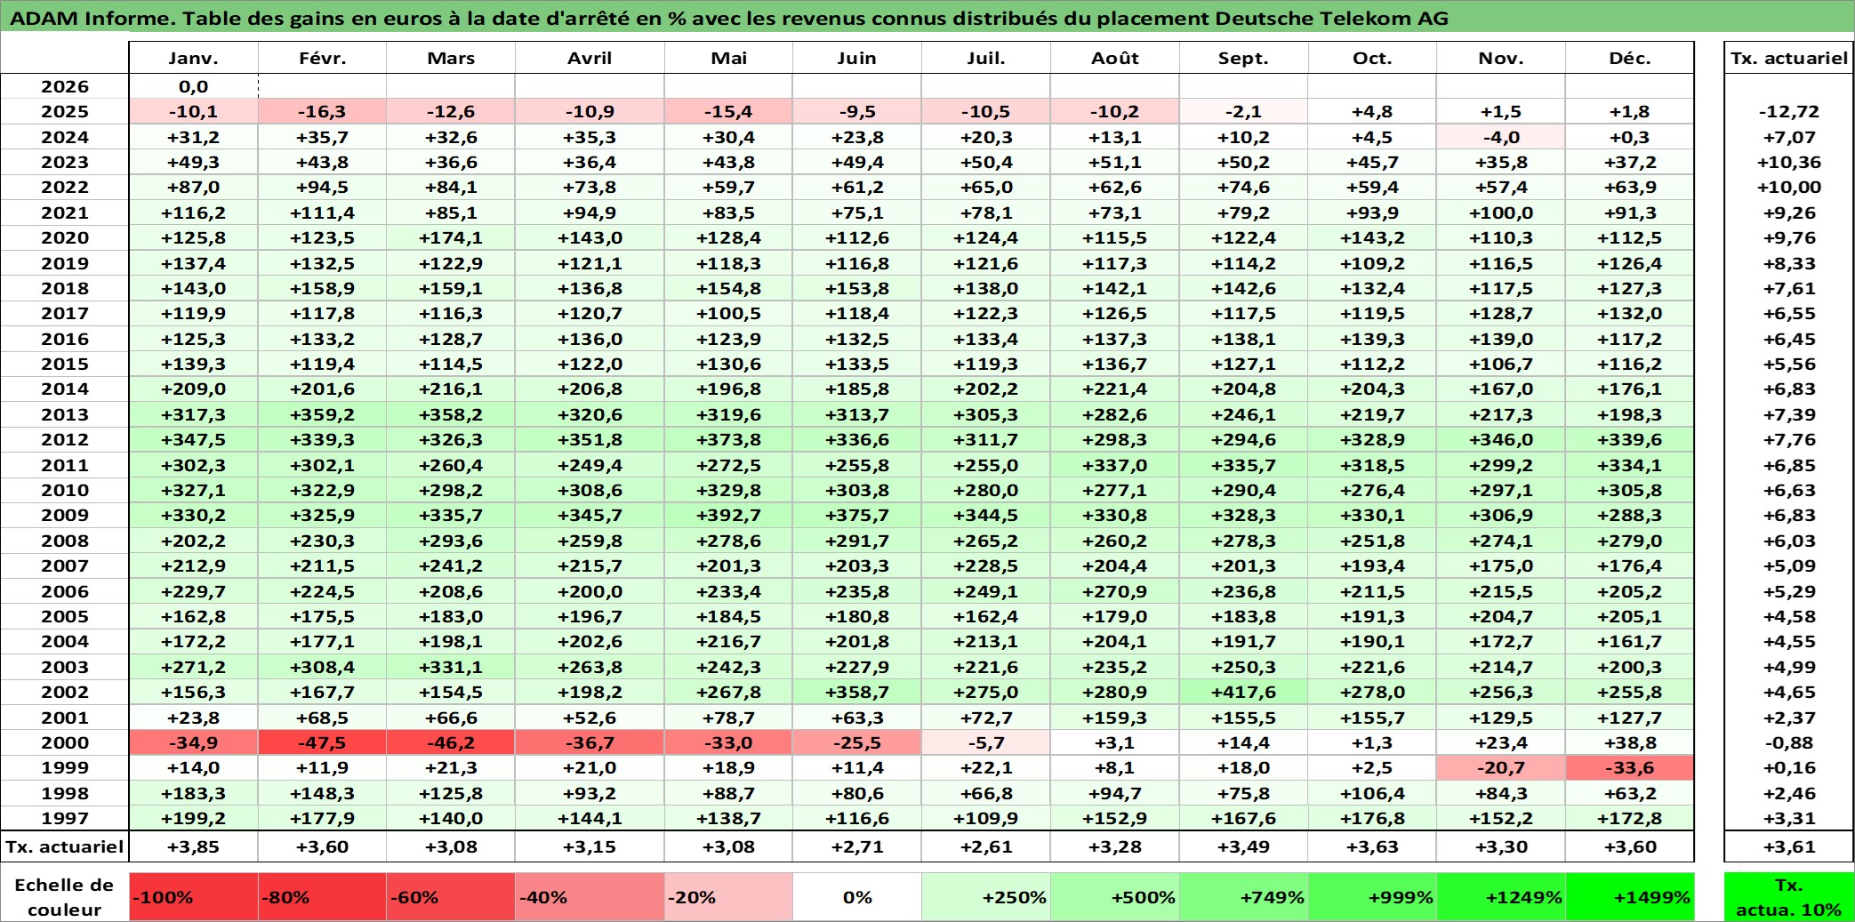This screenshot has width=1855, height=922.
Task: Select the -16,3 cell in 2025
Action: coord(322,111)
